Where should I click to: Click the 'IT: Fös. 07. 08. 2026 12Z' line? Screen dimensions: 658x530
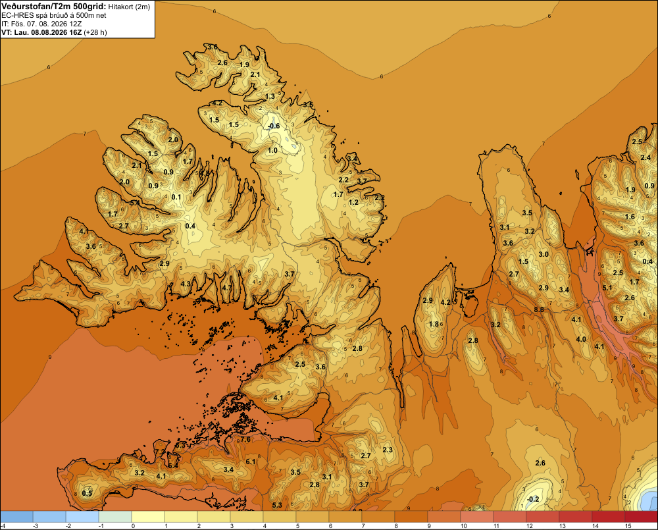pos(41,24)
